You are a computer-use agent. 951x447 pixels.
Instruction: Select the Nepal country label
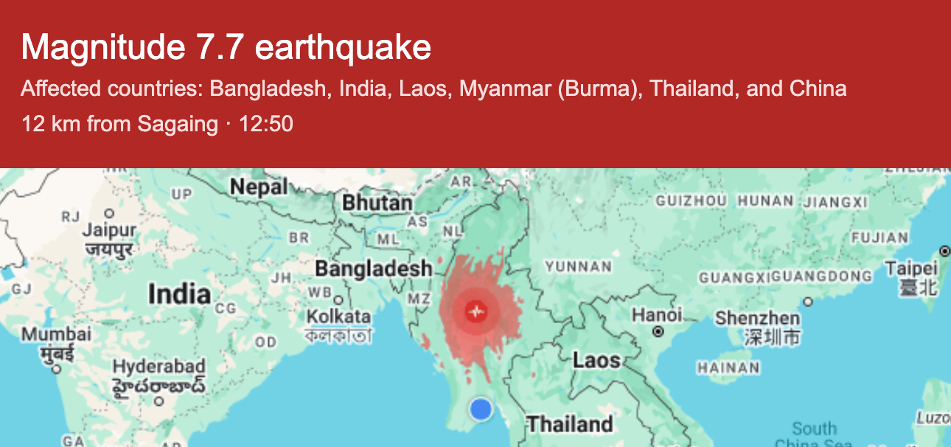coord(259,187)
